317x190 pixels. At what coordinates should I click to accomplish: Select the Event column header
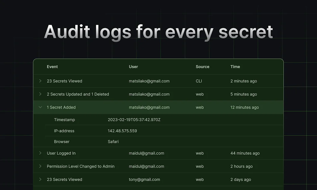tap(52, 67)
